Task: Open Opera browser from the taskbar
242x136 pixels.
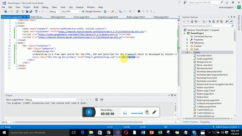Action: point(126,133)
